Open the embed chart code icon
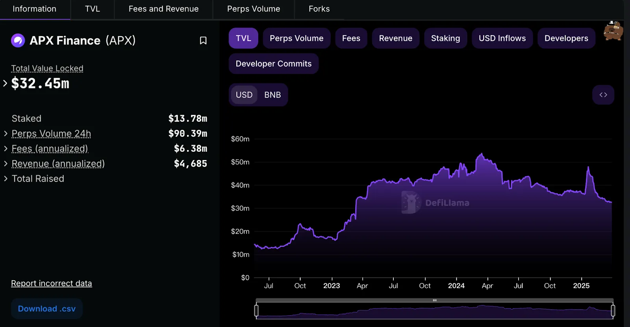This screenshot has width=630, height=327. click(x=603, y=95)
